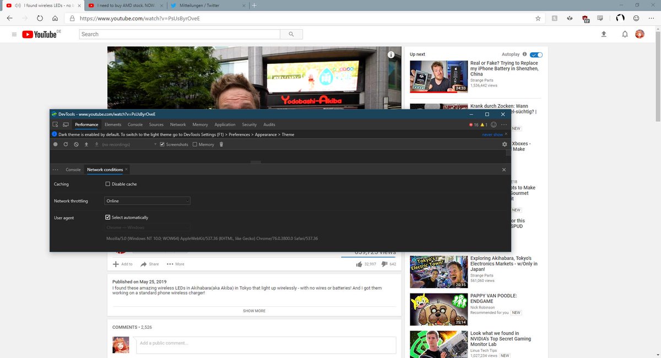Open the Sources panel

coord(156,124)
